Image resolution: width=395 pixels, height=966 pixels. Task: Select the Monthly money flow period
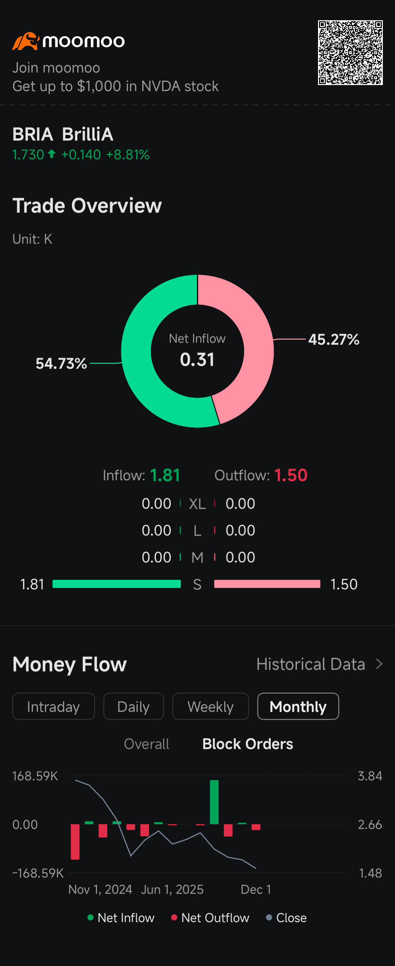tap(298, 706)
